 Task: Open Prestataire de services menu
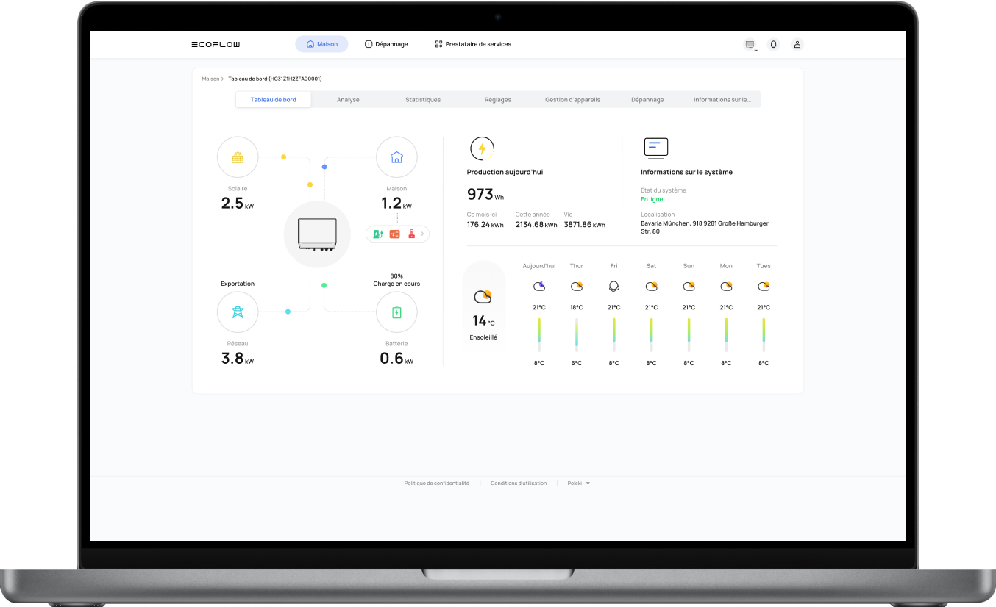click(472, 44)
